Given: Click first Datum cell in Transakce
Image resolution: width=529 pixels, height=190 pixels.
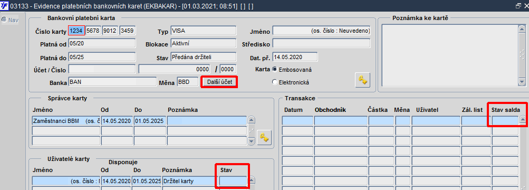Looking at the screenshot, I should pos(297,121).
